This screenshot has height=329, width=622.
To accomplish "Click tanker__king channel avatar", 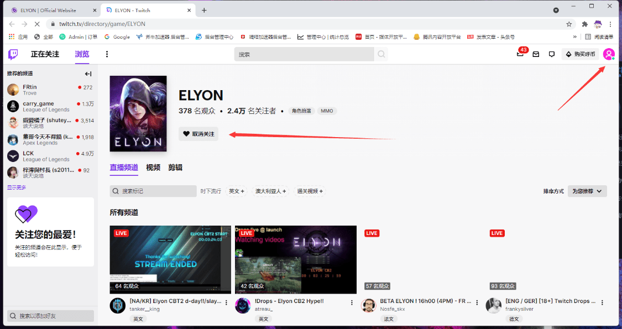I will pyautogui.click(x=117, y=306).
